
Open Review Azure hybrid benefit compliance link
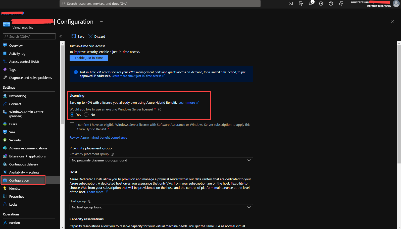click(x=98, y=137)
